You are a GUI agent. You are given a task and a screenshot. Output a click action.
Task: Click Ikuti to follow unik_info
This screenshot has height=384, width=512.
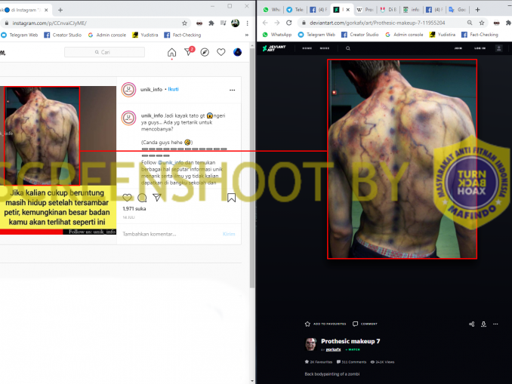pyautogui.click(x=173, y=89)
